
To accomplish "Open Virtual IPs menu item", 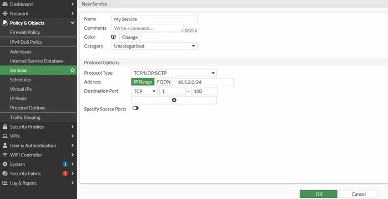I will [x=38, y=89].
